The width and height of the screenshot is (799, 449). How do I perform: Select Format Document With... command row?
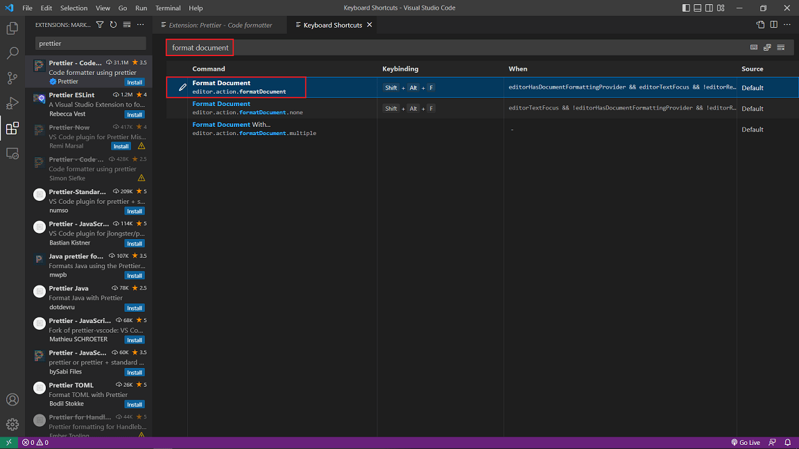[x=482, y=129]
